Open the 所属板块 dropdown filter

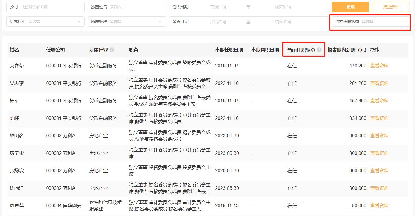click(x=127, y=21)
